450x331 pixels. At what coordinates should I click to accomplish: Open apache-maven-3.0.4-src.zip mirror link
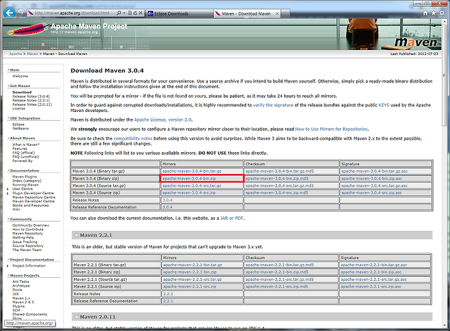pos(189,193)
